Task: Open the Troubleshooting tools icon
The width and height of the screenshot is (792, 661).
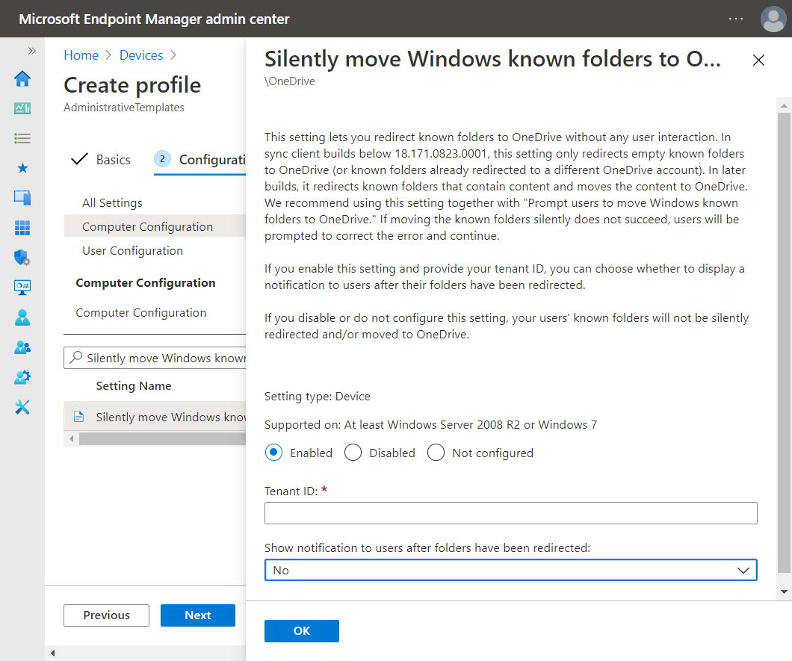Action: pos(22,407)
